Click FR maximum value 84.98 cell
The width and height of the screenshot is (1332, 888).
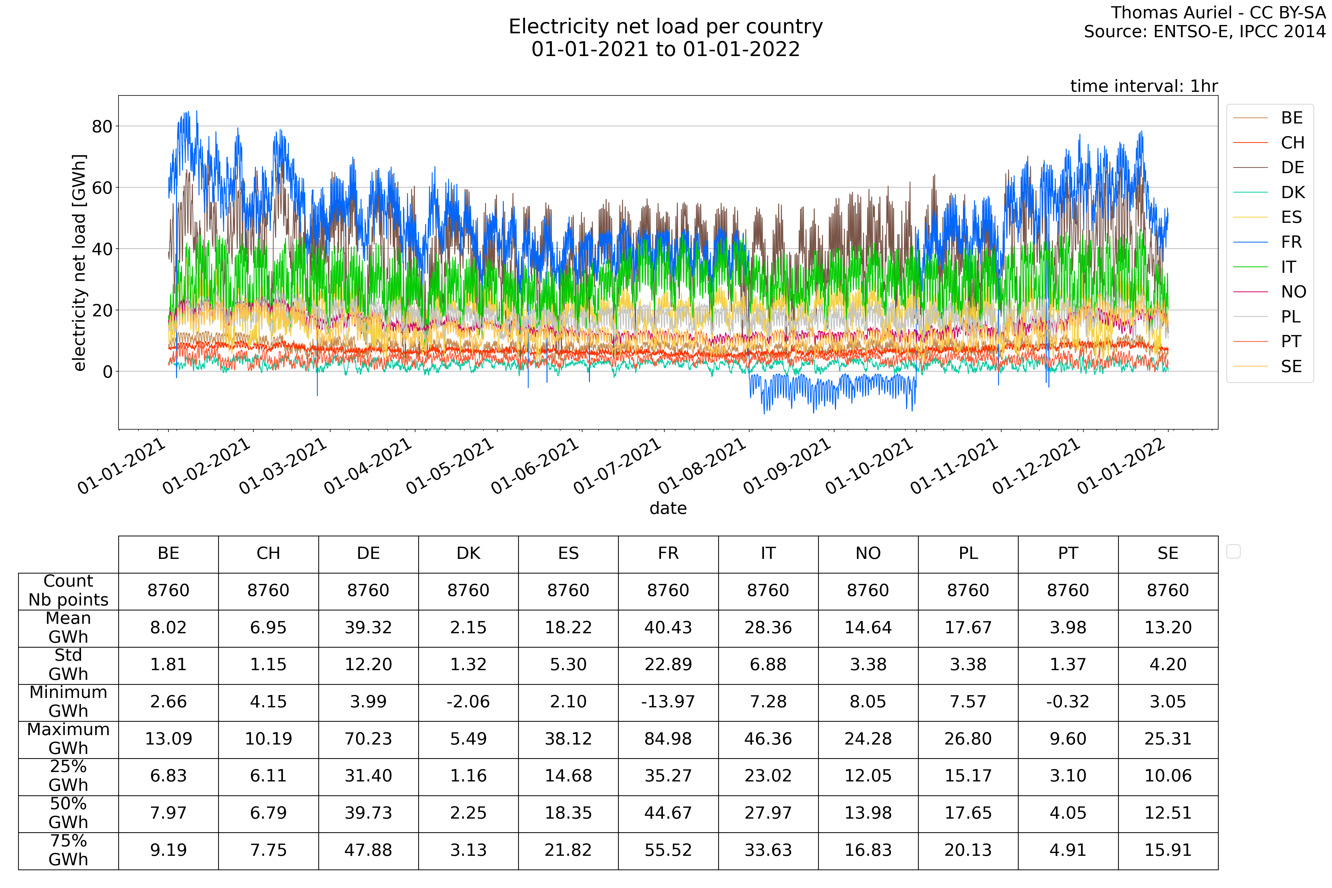668,738
